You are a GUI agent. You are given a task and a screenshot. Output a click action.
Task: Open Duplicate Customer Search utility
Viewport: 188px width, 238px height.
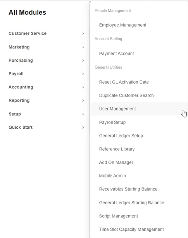pyautogui.click(x=126, y=95)
